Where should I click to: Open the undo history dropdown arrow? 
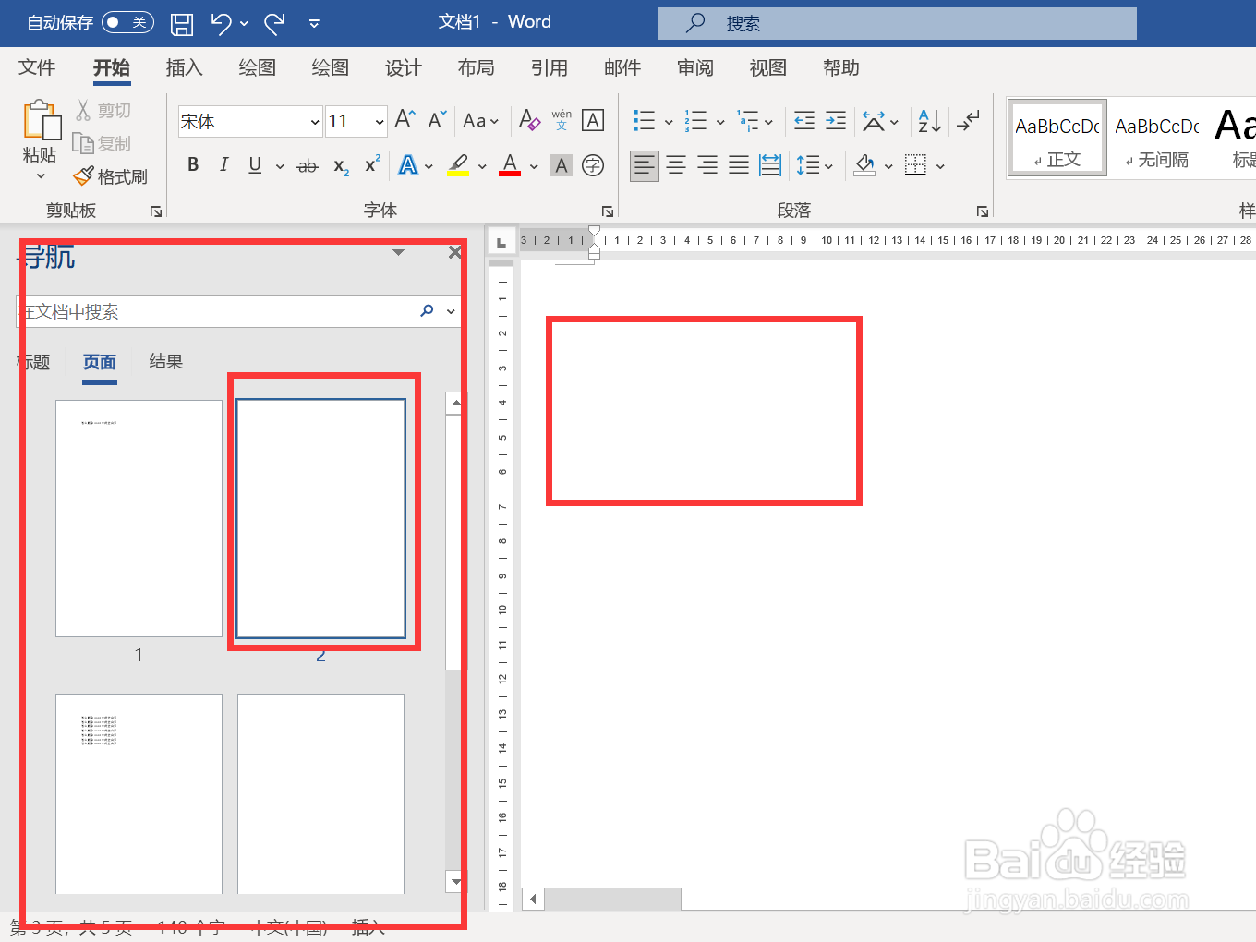coord(244,23)
